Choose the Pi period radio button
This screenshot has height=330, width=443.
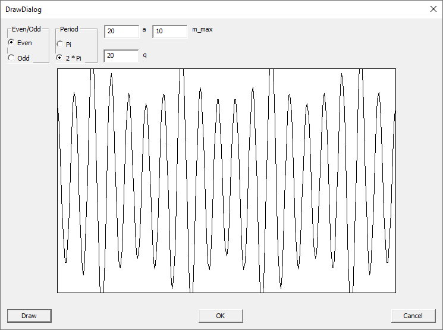click(60, 45)
